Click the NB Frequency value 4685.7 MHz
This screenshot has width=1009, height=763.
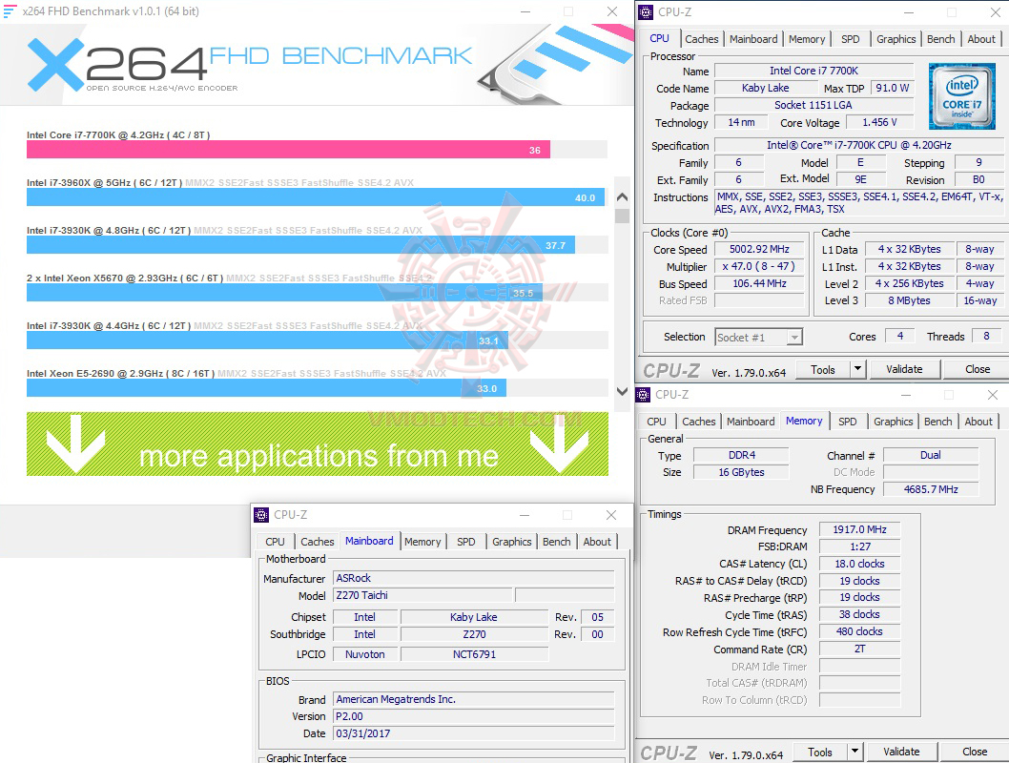point(931,489)
